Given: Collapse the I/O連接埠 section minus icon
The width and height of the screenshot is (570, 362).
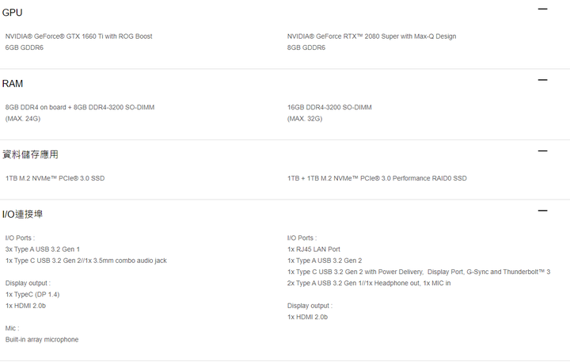Looking at the screenshot, I should click(542, 211).
